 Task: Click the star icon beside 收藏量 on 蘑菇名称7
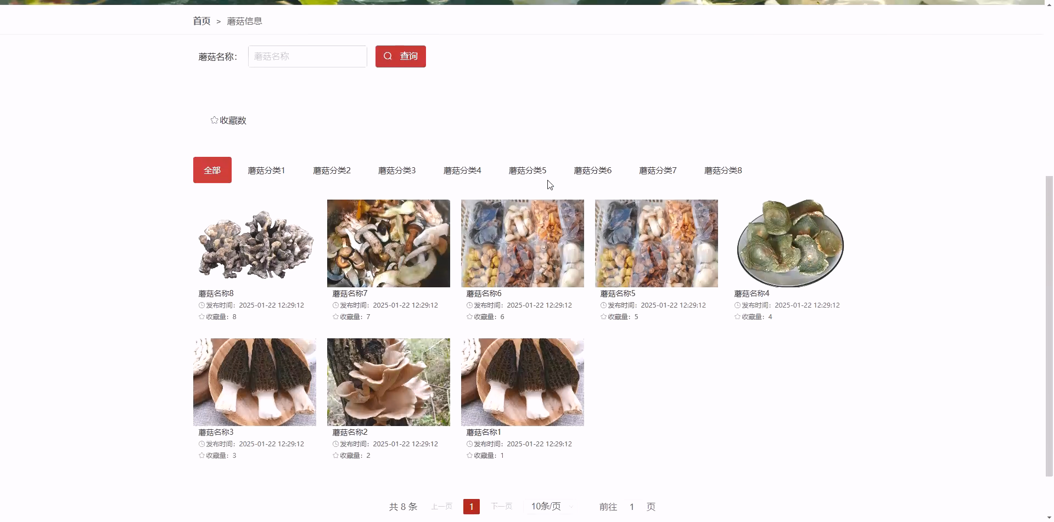335,317
